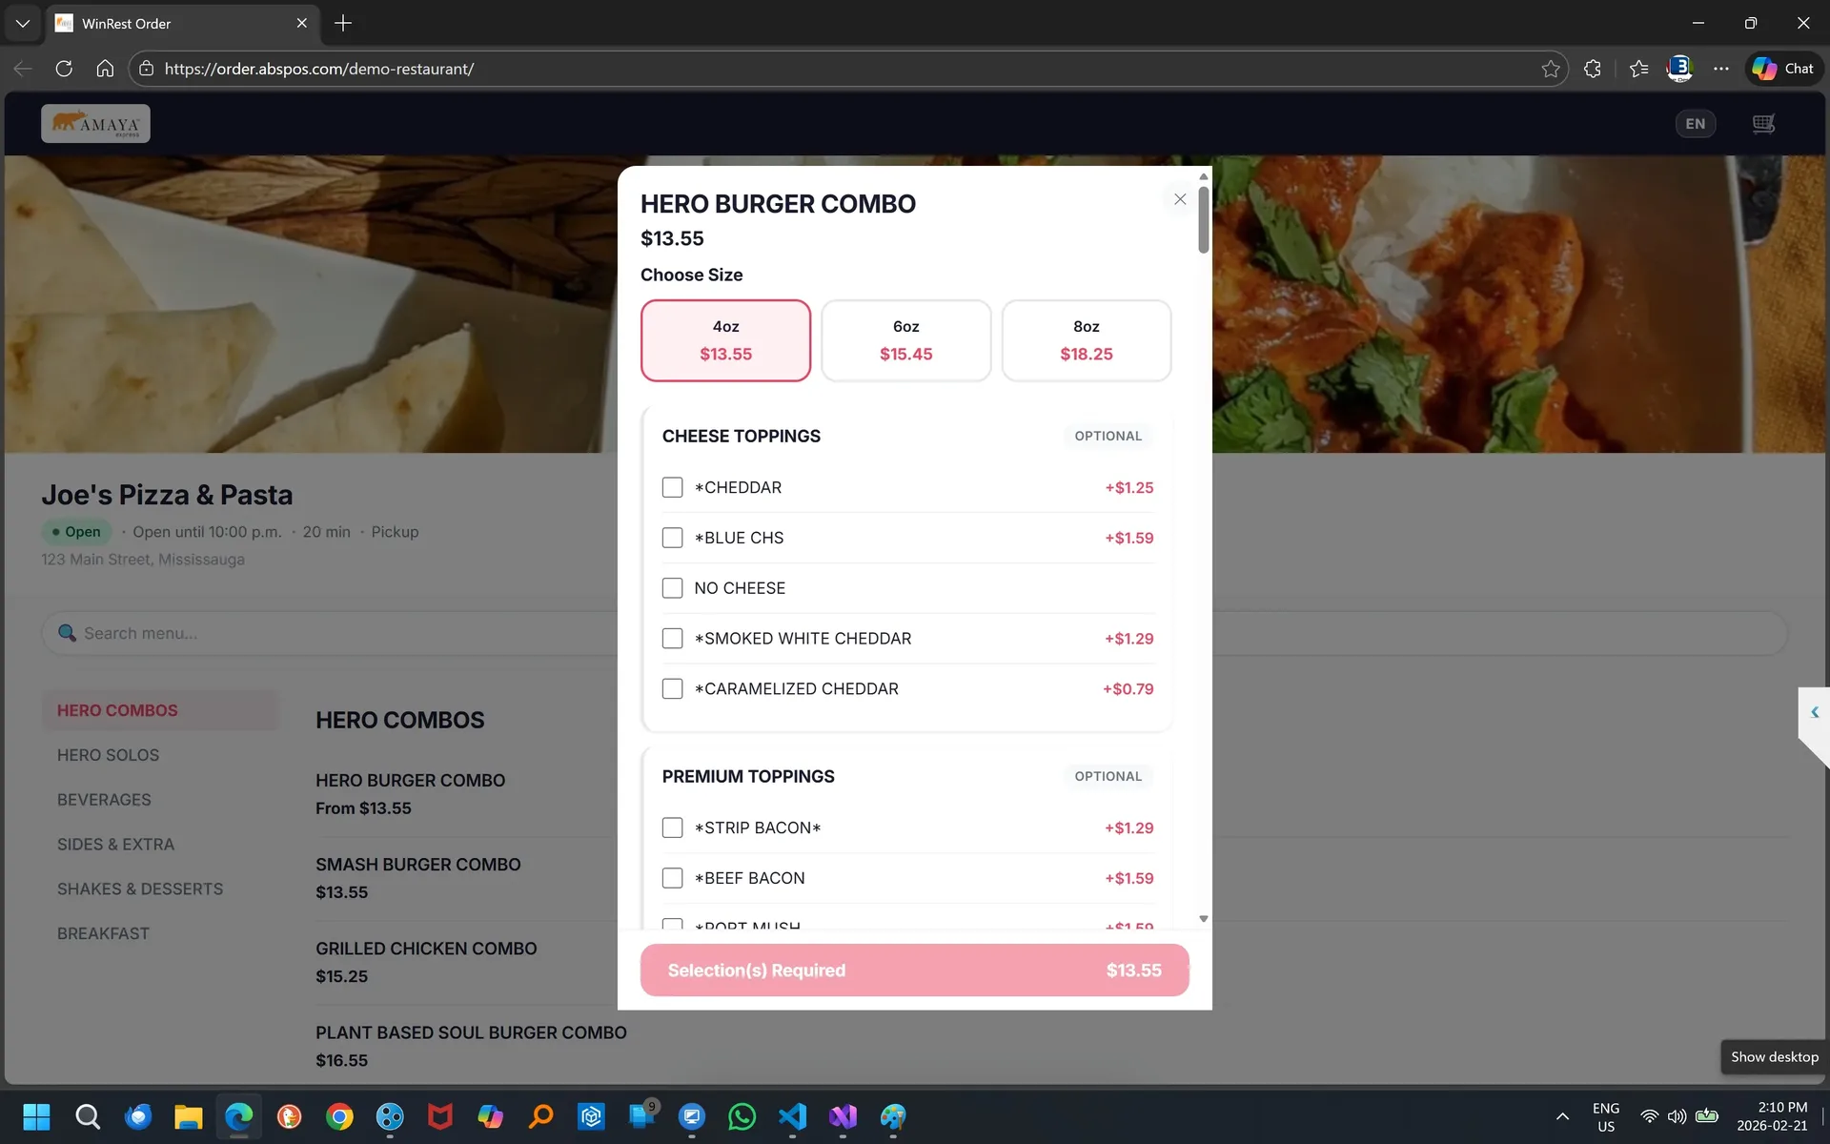Open new browser tab

[343, 23]
